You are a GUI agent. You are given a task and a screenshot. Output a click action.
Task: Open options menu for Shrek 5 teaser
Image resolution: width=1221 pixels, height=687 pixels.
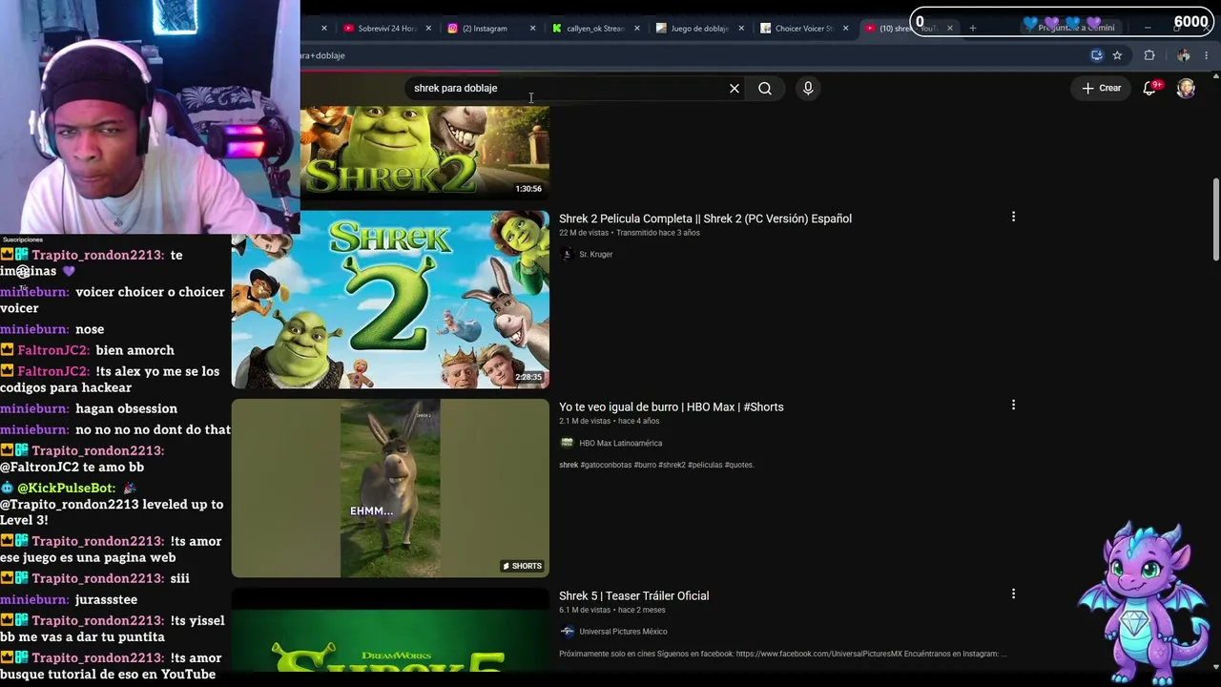(1013, 593)
